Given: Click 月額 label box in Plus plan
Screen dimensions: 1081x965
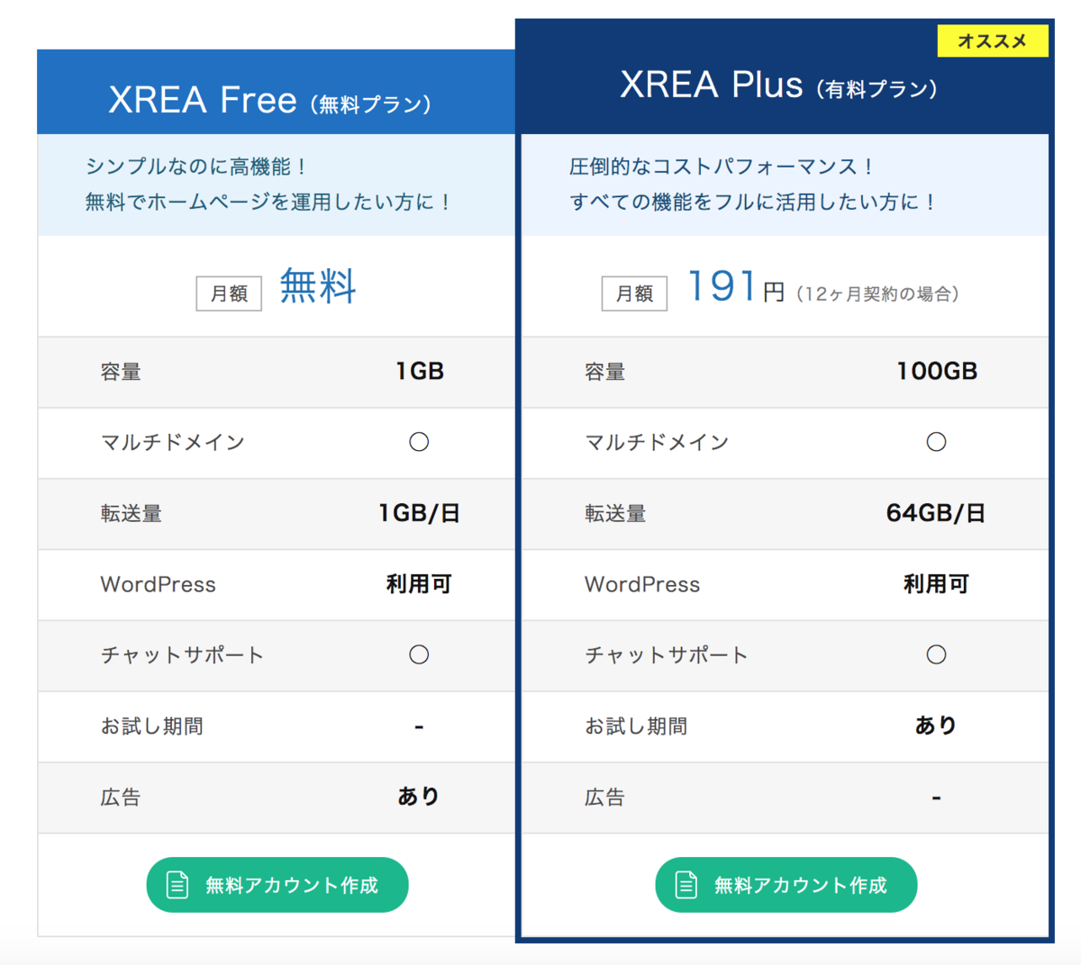Looking at the screenshot, I should [634, 293].
